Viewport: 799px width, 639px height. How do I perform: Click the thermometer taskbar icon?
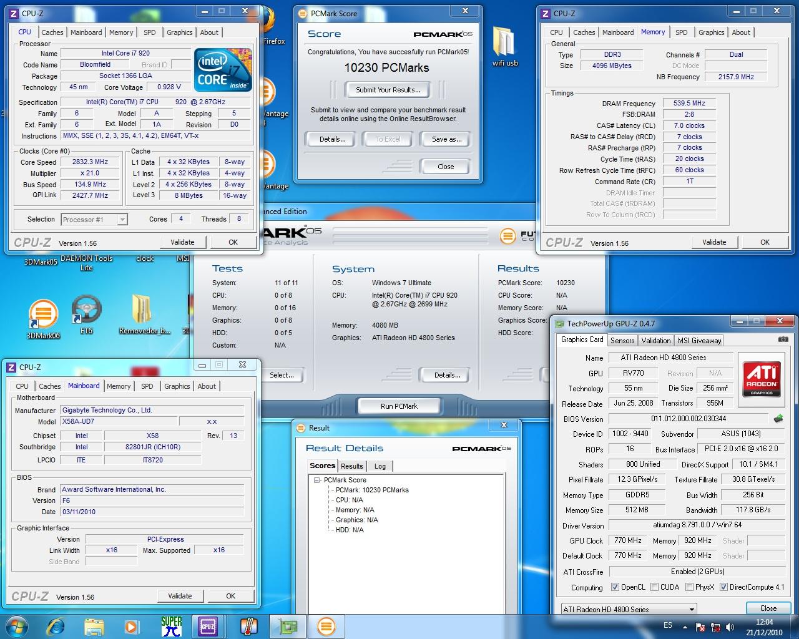pyautogui.click(x=249, y=626)
